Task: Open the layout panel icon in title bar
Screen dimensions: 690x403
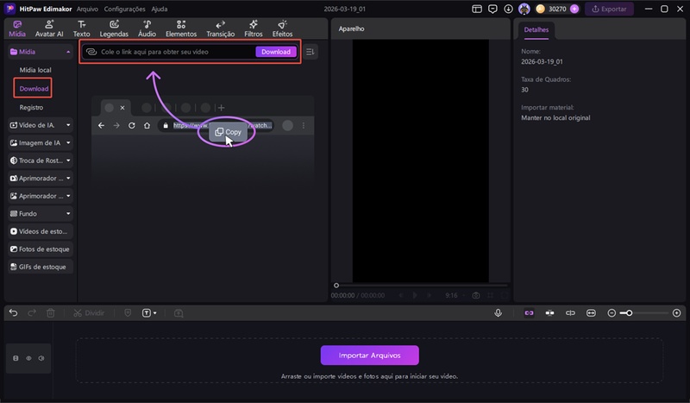Action: click(477, 9)
